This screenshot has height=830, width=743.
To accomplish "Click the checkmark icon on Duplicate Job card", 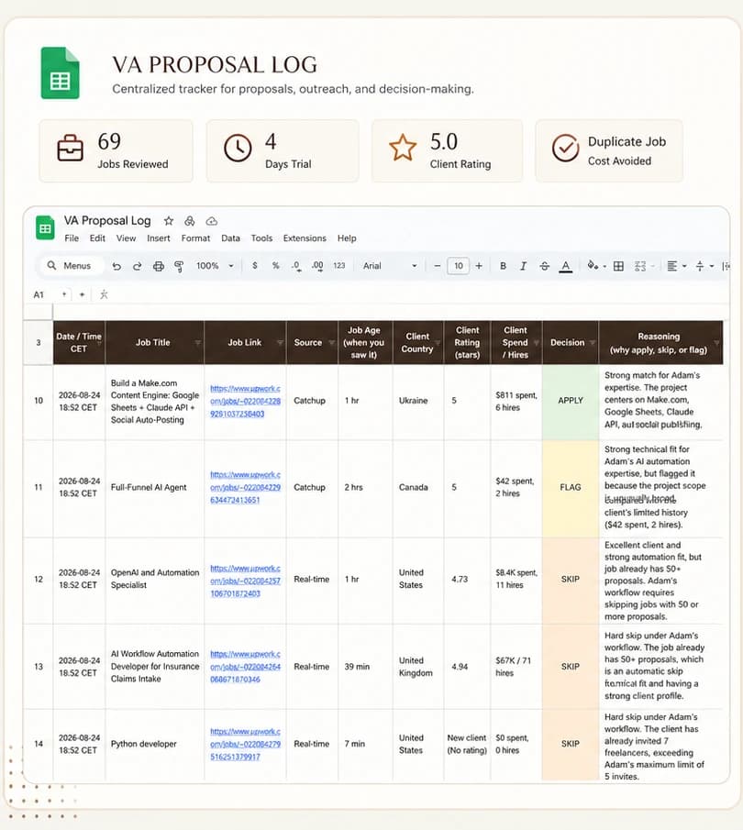I will [x=566, y=148].
